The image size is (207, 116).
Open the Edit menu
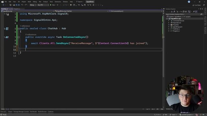pyautogui.click(x=10, y=2)
